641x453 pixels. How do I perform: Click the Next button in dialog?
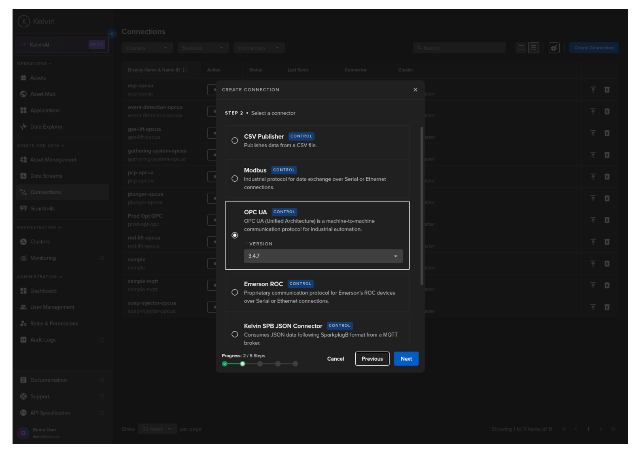pos(406,359)
